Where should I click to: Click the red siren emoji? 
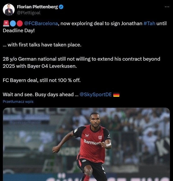point(6,23)
